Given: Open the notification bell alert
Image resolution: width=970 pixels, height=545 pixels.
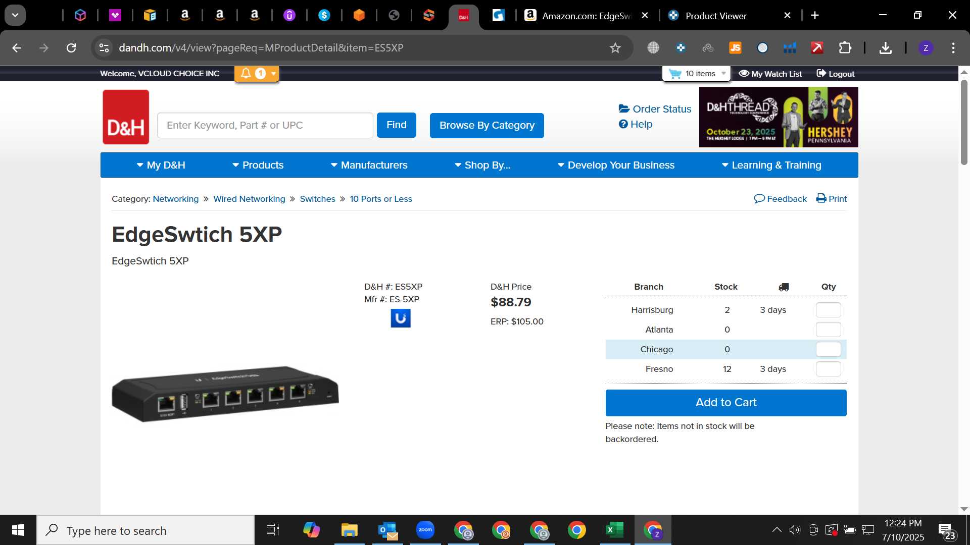Looking at the screenshot, I should [246, 74].
